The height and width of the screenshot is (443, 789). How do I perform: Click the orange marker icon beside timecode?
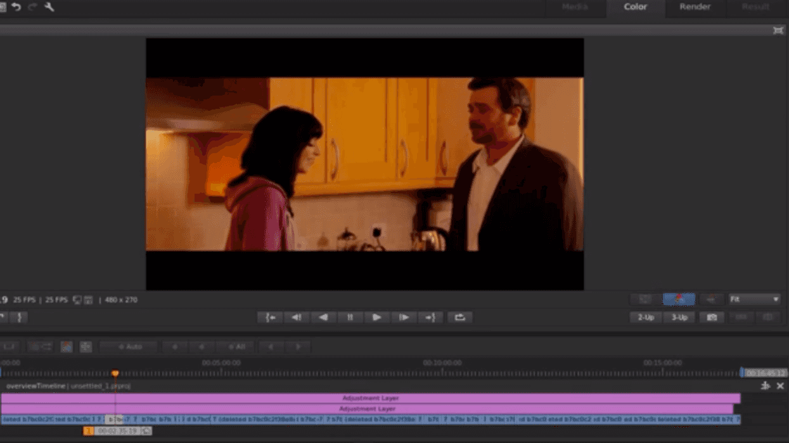(89, 431)
